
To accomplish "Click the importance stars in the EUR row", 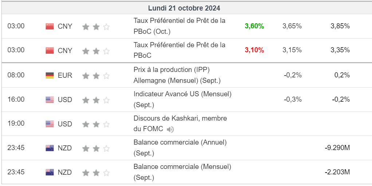I will (x=96, y=76).
